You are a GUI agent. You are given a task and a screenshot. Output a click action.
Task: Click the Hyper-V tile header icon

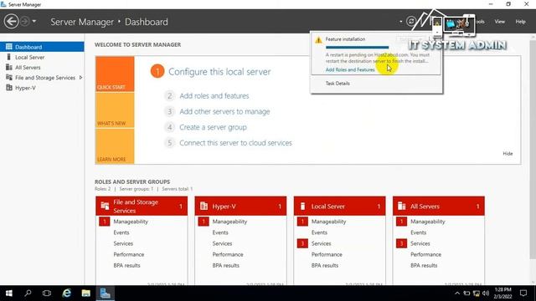(x=204, y=207)
